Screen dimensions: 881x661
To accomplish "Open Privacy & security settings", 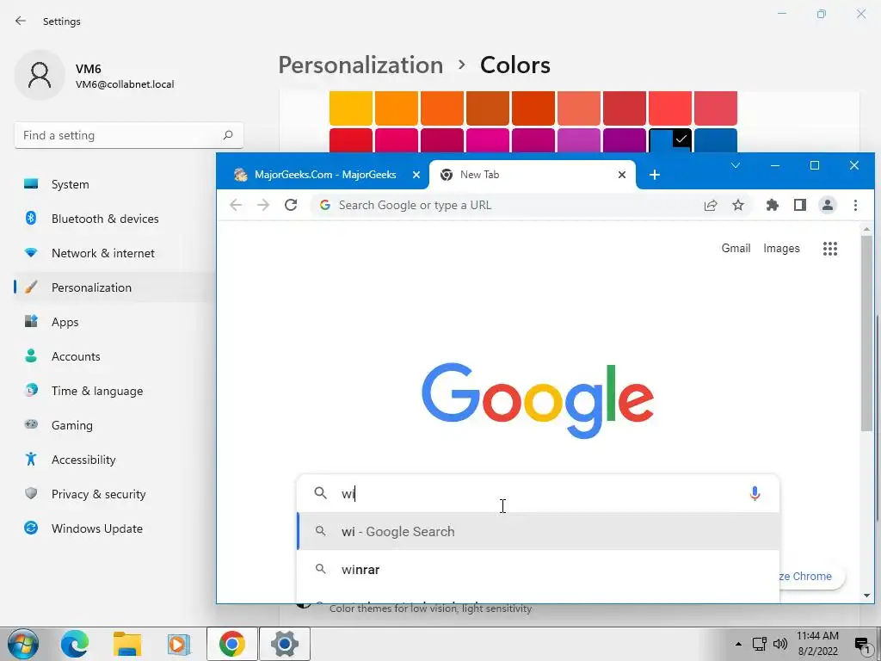I will pos(114,494).
